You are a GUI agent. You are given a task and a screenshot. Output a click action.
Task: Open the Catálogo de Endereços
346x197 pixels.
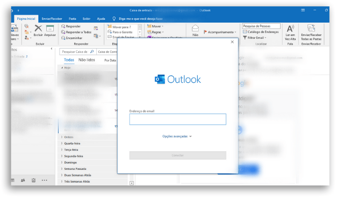(x=261, y=32)
